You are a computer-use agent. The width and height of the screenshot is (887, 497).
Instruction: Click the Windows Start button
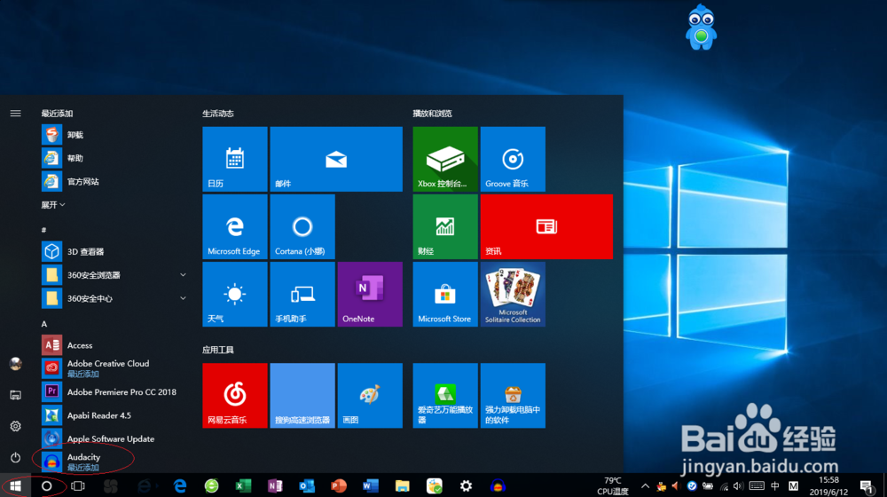15,485
